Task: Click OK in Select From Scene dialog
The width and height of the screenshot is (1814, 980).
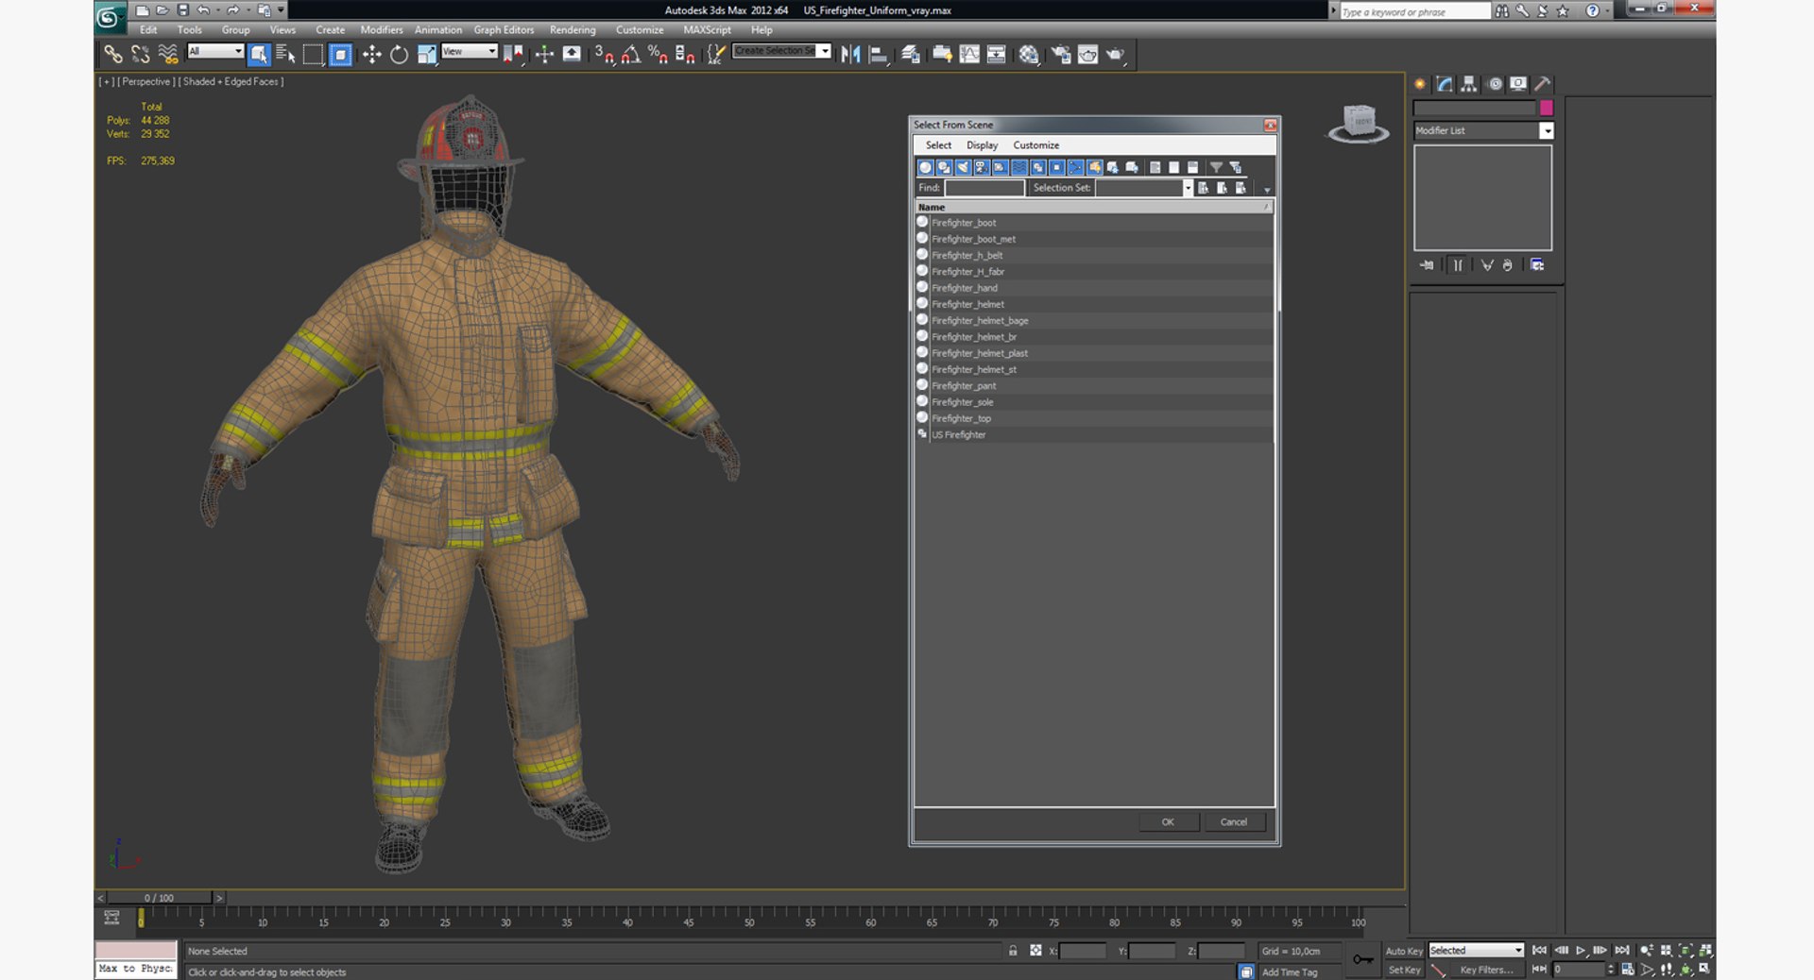Action: point(1168,822)
